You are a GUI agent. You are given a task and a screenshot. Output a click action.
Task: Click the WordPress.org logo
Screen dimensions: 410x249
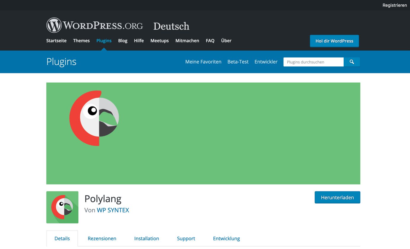pos(95,26)
